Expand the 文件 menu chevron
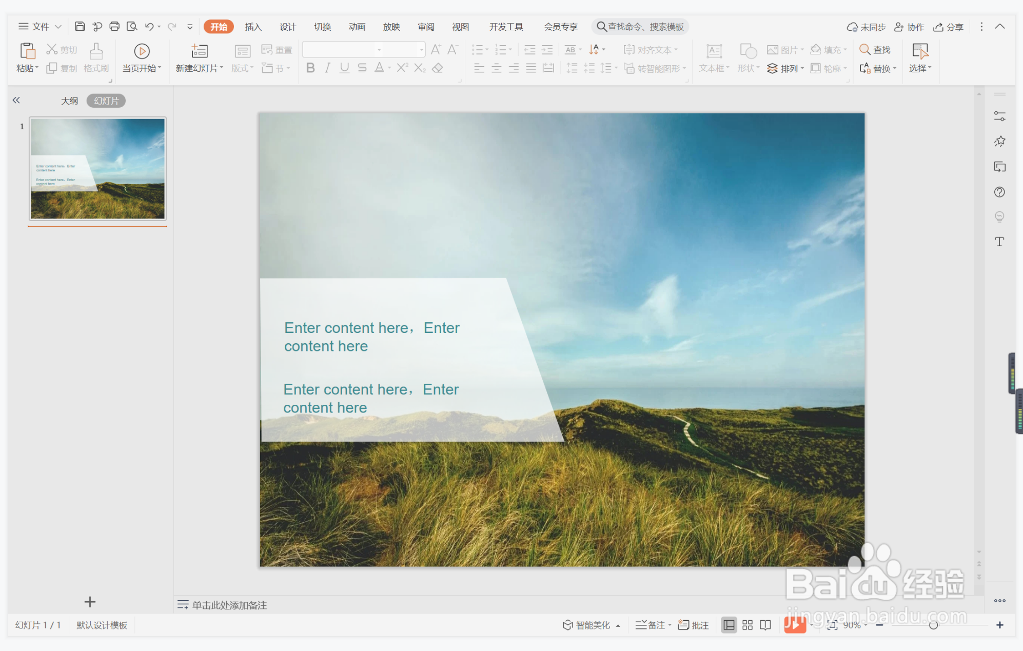 click(58, 27)
